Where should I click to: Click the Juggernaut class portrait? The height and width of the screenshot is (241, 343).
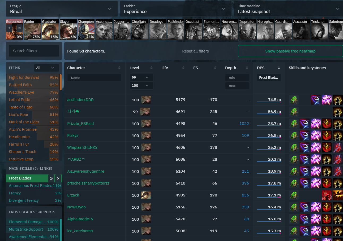(122, 30)
